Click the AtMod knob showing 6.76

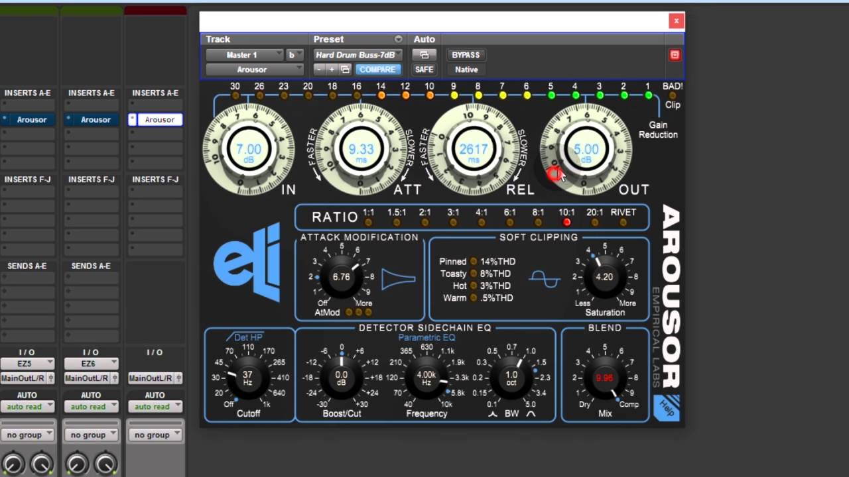[x=341, y=277]
